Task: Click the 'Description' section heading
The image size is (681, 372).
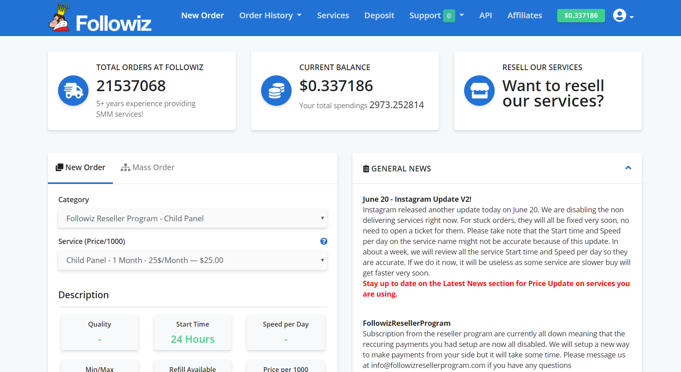Action: [84, 295]
